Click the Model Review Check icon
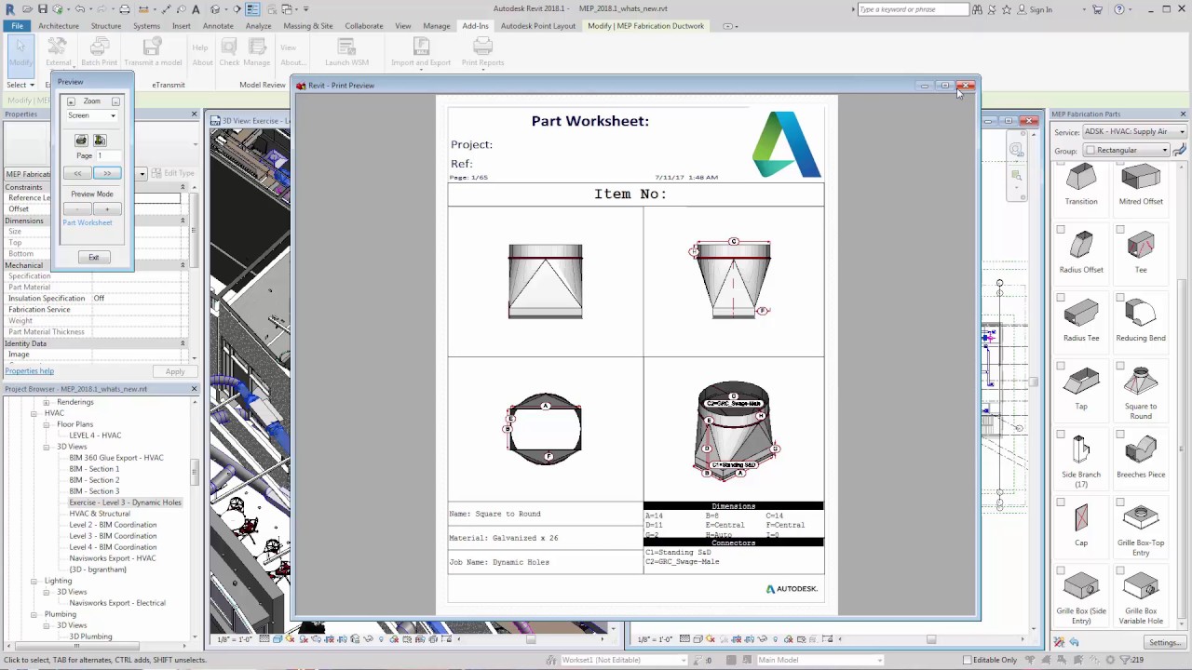Viewport: 1192px width, 670px height. tap(229, 52)
